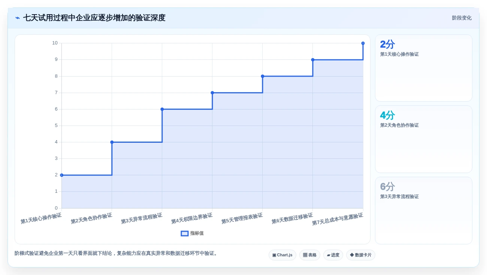The image size is (487, 275).
Task: Open the 4分 第2天角色协作验证 card
Action: [424, 139]
